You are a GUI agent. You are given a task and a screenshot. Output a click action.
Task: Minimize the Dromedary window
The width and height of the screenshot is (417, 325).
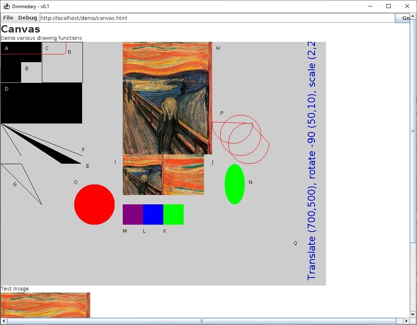point(370,6)
